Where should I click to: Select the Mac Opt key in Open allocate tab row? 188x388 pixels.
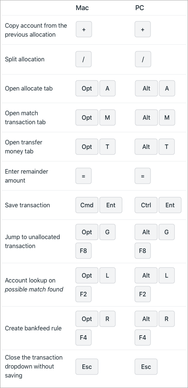pos(87,88)
